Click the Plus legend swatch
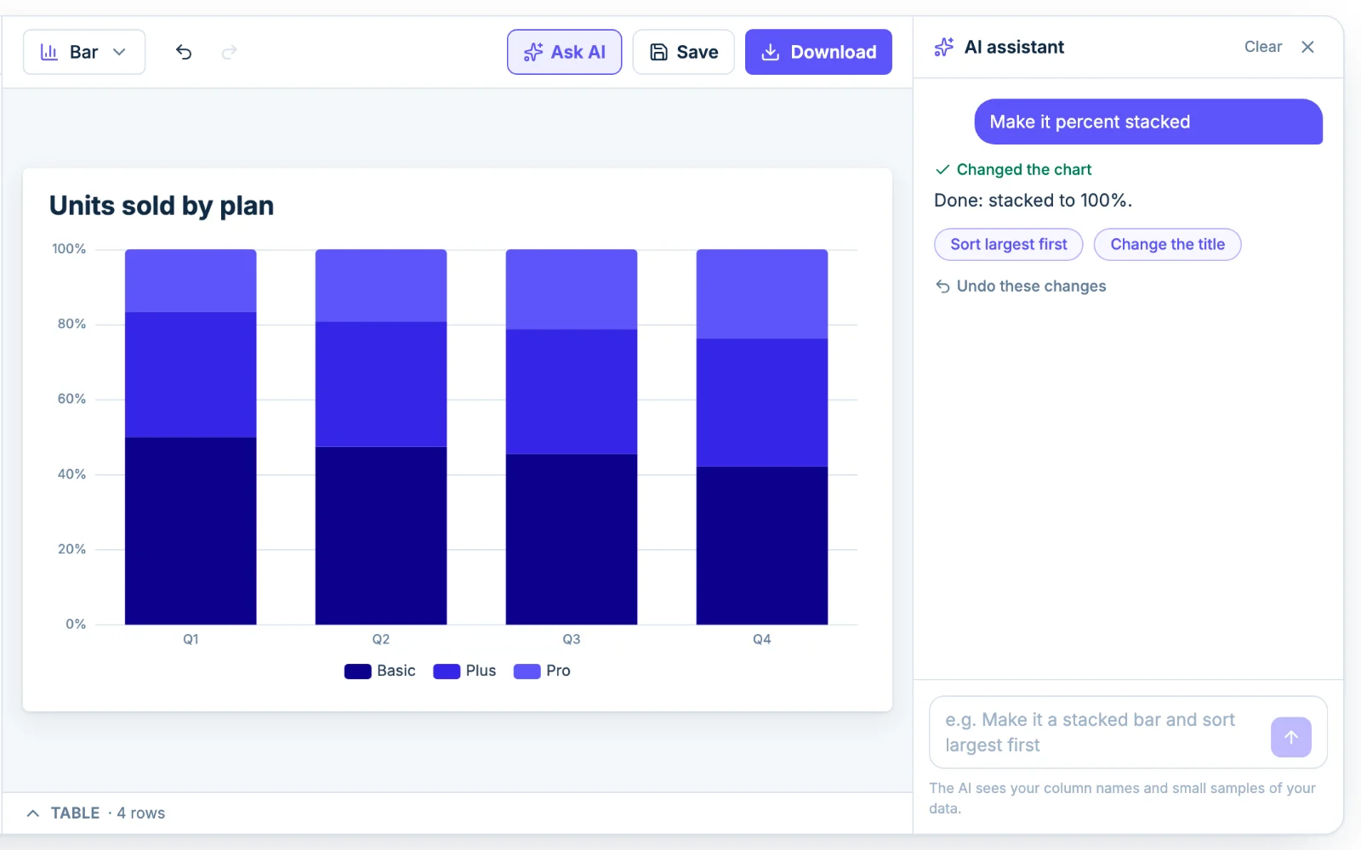 tap(447, 671)
